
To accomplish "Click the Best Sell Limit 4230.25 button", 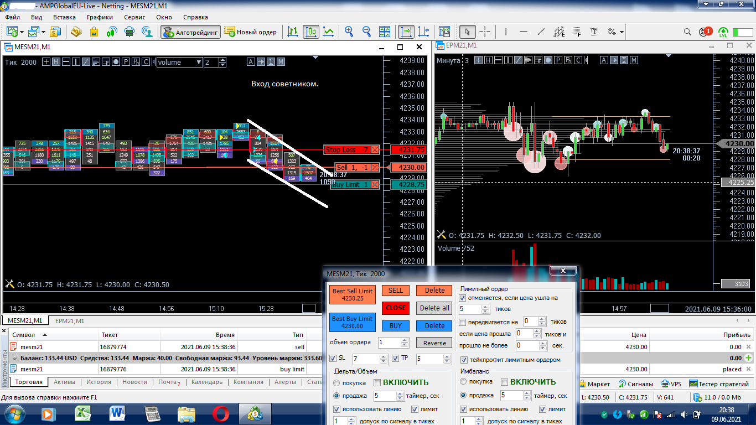I will (x=353, y=294).
